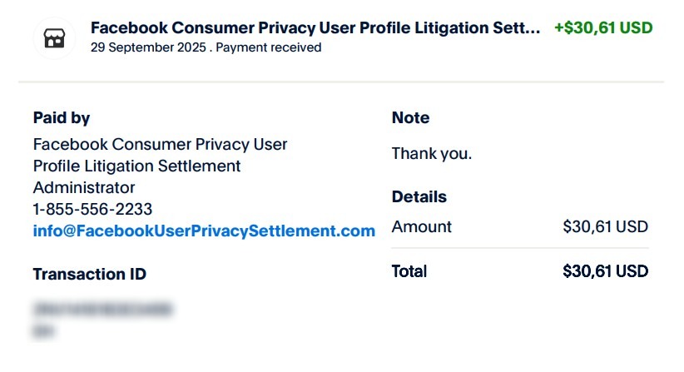Click the green +$30,61 USD amount

pos(603,27)
